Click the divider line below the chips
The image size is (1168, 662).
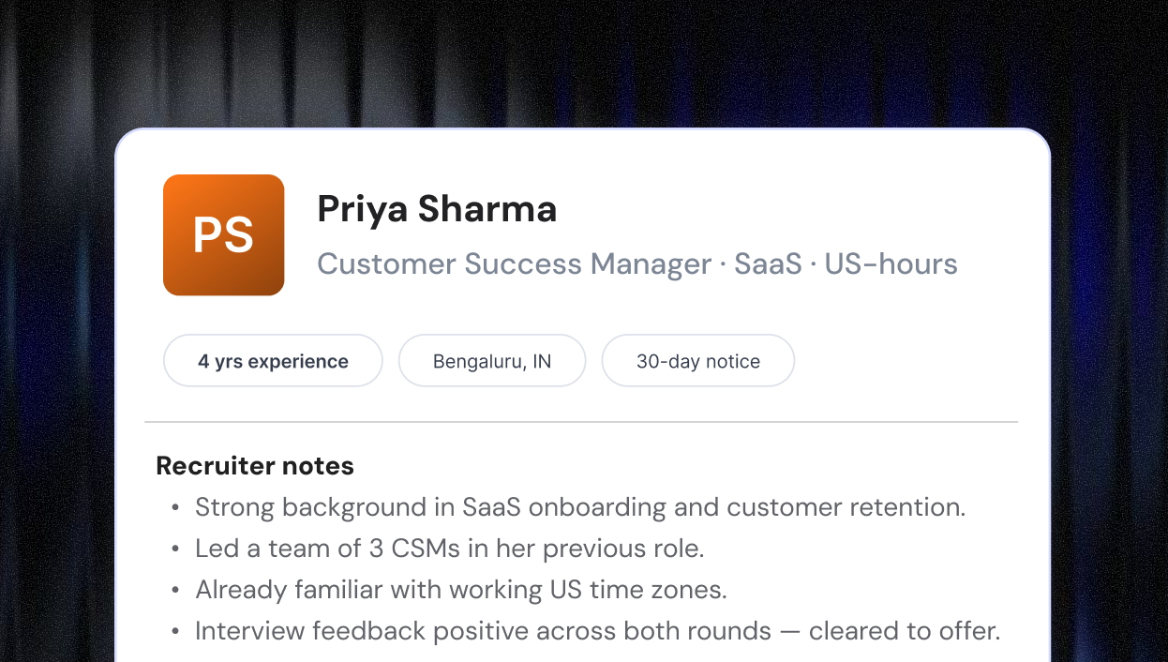[x=581, y=422]
